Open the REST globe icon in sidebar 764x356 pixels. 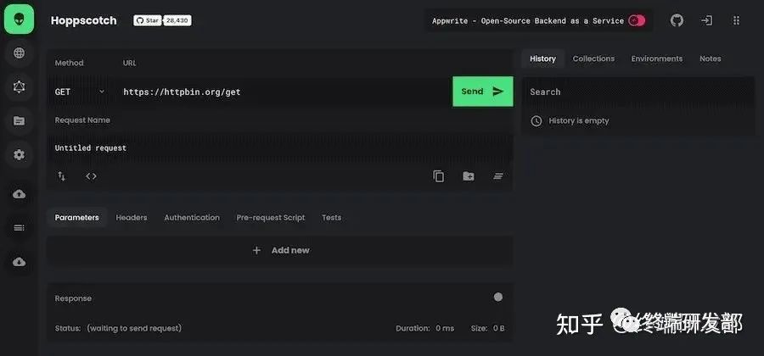pos(19,53)
